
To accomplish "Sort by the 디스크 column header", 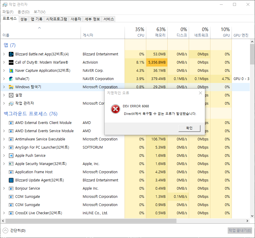I will click(178, 33).
